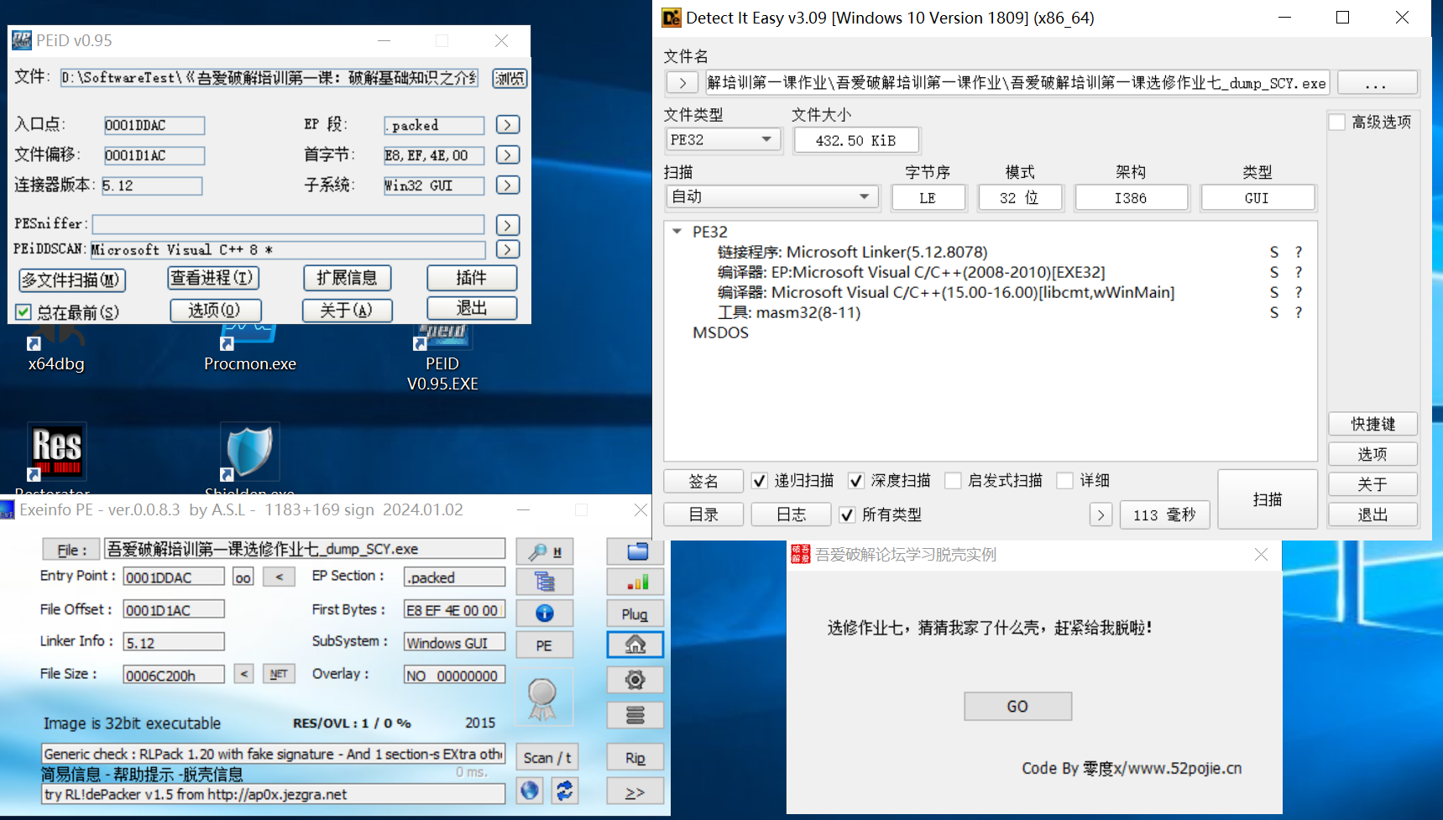
Task: Expand EP 段 details arrow in PEiD
Action: pos(507,124)
